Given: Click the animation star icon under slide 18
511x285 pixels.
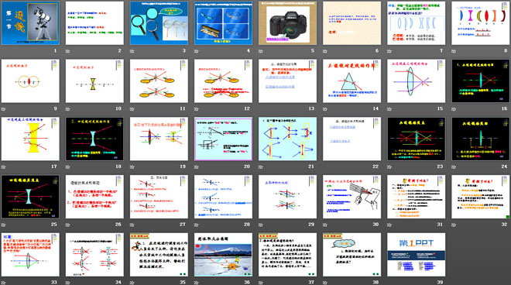Looking at the screenshot, I should coord(68,167).
